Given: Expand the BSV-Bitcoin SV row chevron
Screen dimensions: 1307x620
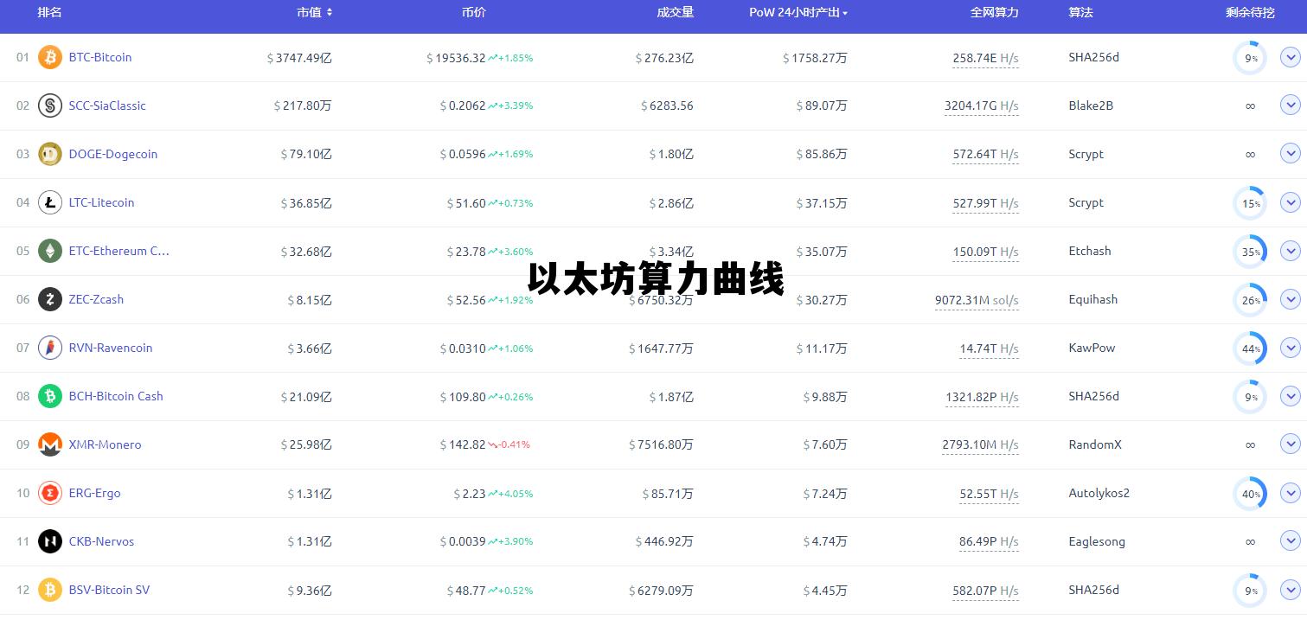Looking at the screenshot, I should [1289, 589].
